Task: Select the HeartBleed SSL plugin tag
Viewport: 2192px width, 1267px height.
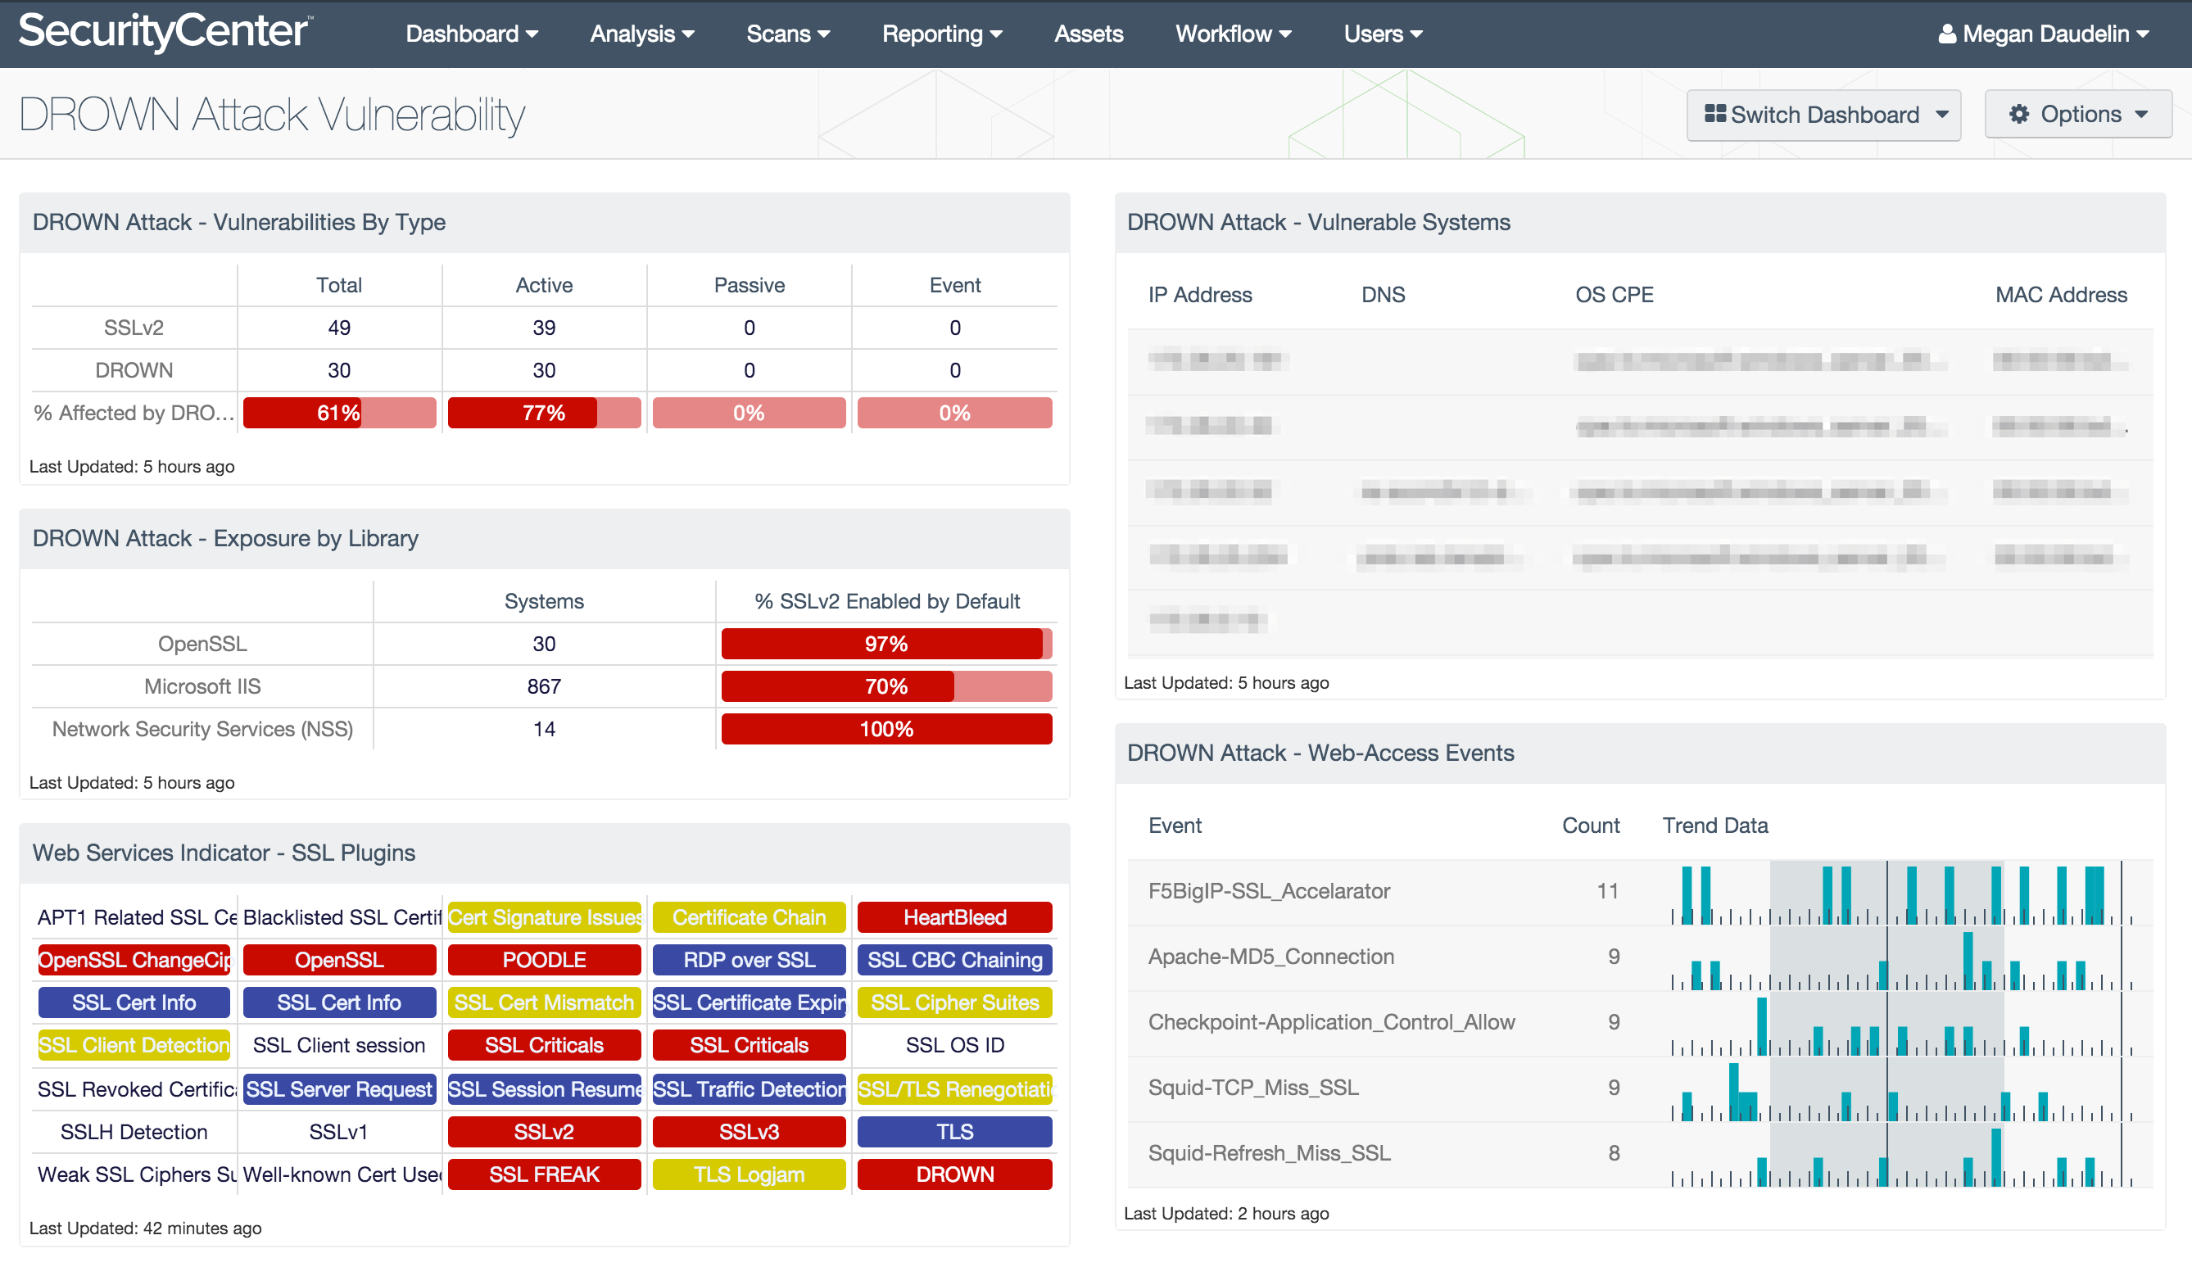Action: 955,917
